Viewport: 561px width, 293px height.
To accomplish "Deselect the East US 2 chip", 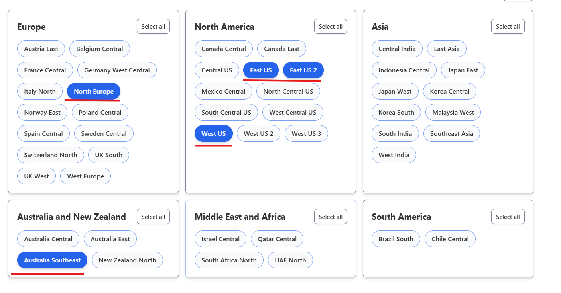I will pos(303,70).
